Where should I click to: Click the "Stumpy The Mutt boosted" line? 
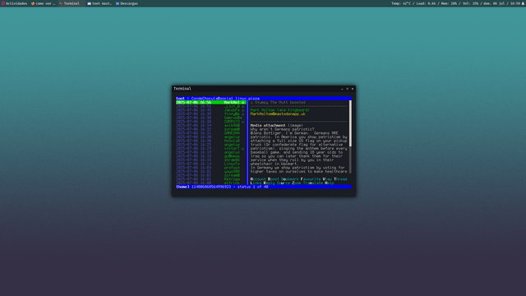278,102
